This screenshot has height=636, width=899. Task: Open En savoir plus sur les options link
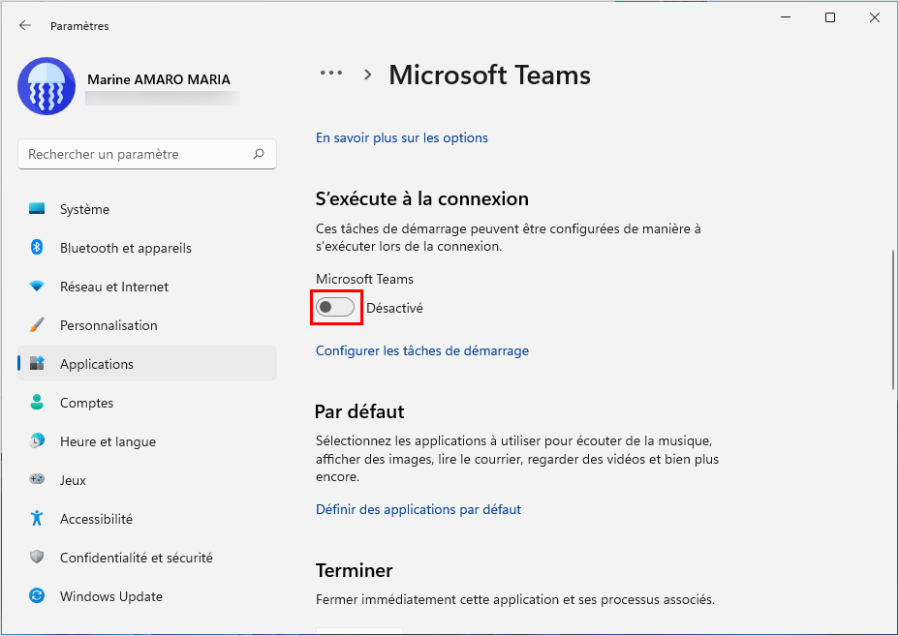(402, 137)
